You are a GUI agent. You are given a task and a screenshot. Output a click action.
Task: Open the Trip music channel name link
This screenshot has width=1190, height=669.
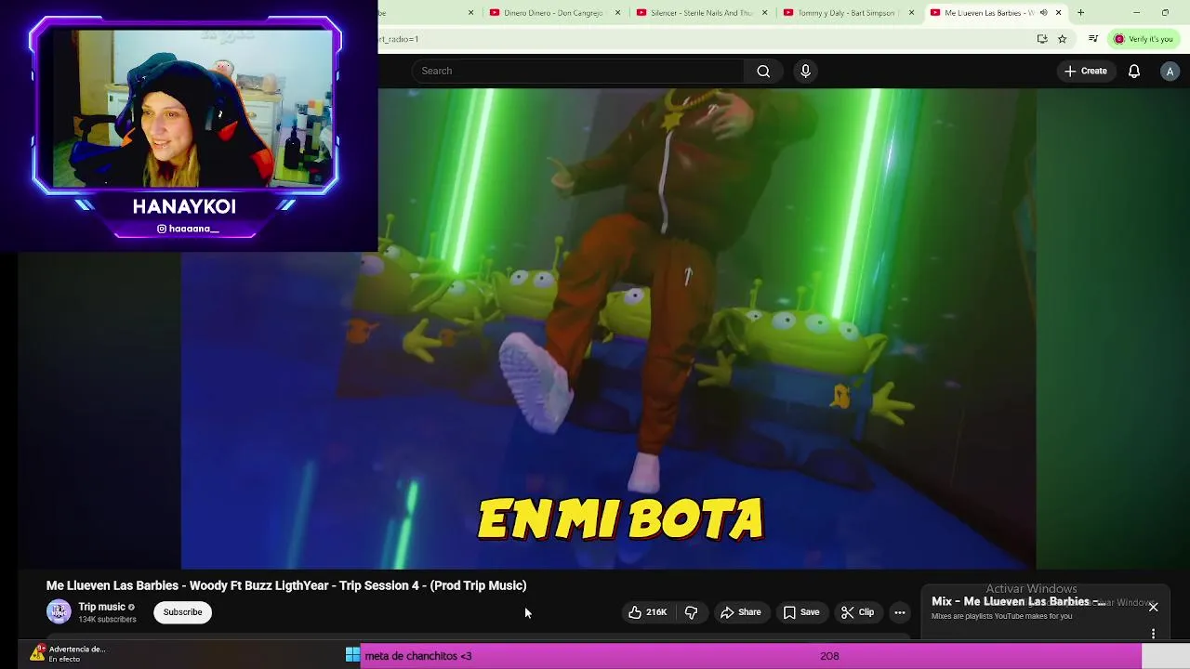tap(101, 607)
